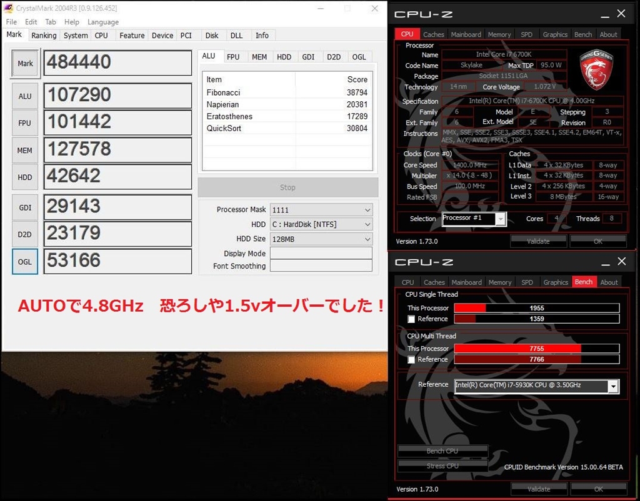Open Caches tab in lower CPU-Z window
The height and width of the screenshot is (501, 640).
tap(434, 282)
